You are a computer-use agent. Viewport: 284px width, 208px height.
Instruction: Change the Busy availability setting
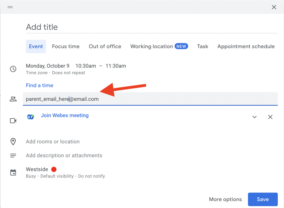31,176
